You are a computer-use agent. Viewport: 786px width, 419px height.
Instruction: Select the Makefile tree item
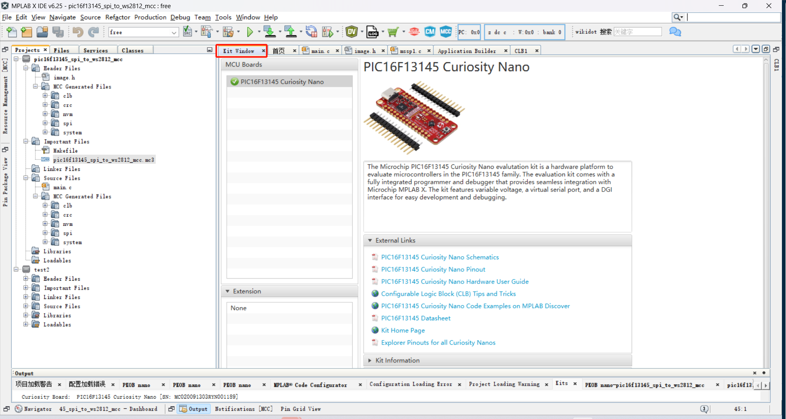[x=65, y=151]
